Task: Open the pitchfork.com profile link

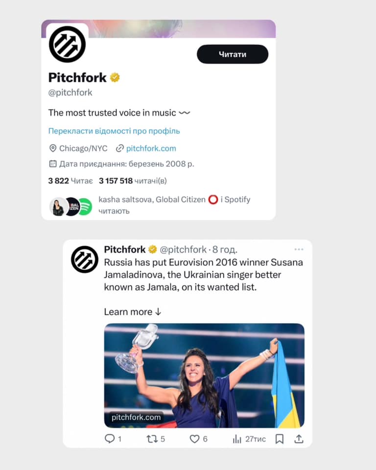Action: click(x=151, y=148)
